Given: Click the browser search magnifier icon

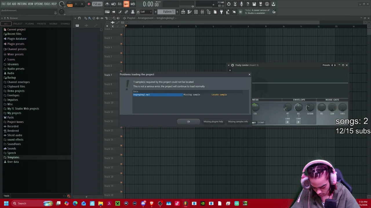Looking at the screenshot, I should [x=69, y=196].
